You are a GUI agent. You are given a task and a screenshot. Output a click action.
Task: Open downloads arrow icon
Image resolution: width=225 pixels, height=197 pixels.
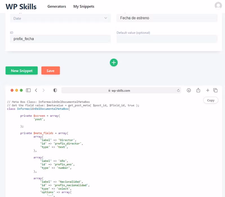point(189,90)
